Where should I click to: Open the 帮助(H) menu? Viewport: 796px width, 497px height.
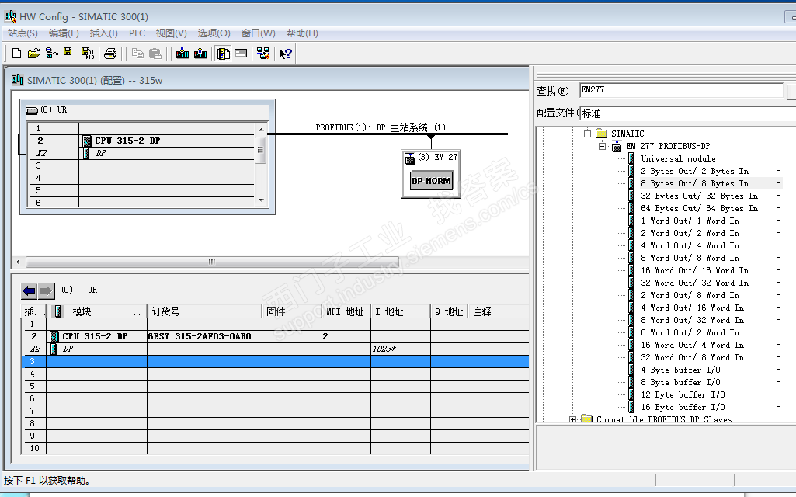click(x=302, y=33)
